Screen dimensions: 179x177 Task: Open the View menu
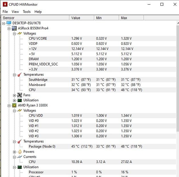(15, 12)
